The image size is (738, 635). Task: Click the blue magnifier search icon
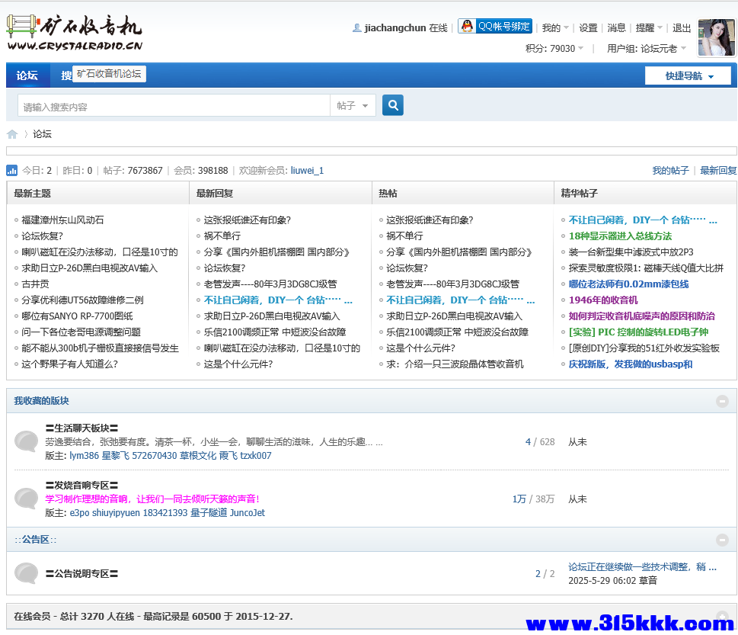pyautogui.click(x=392, y=104)
